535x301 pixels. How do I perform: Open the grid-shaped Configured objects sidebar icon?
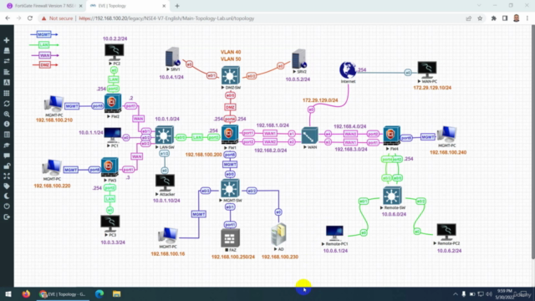[7, 93]
